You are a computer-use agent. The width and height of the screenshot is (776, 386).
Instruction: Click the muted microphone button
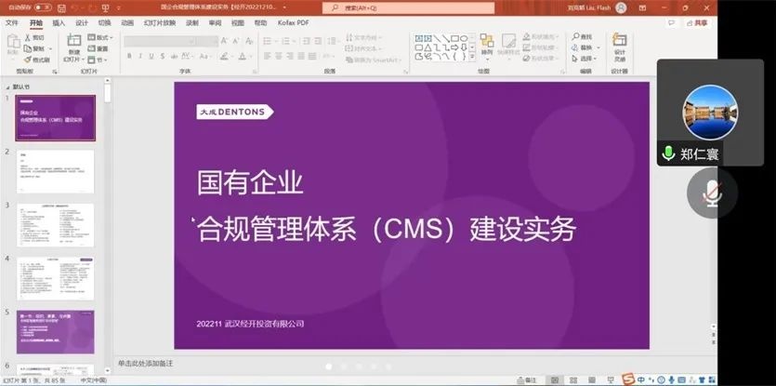click(x=712, y=193)
